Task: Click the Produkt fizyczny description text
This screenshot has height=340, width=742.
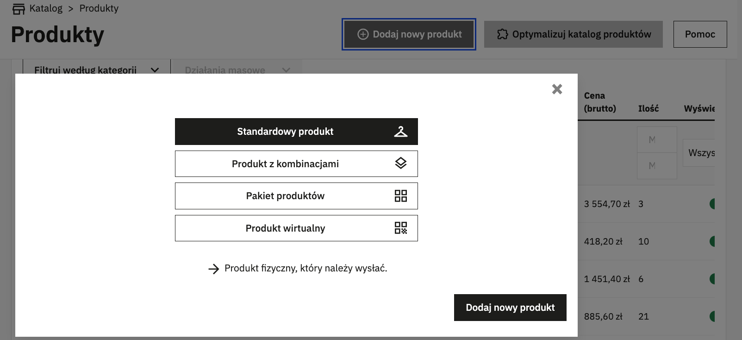Action: pos(306,268)
